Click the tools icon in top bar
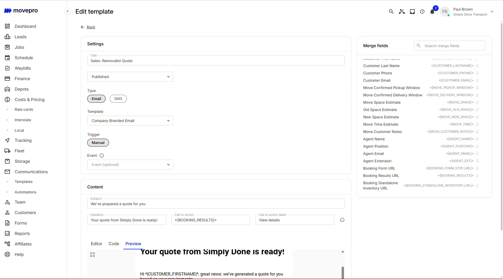503x279 pixels. (x=402, y=12)
